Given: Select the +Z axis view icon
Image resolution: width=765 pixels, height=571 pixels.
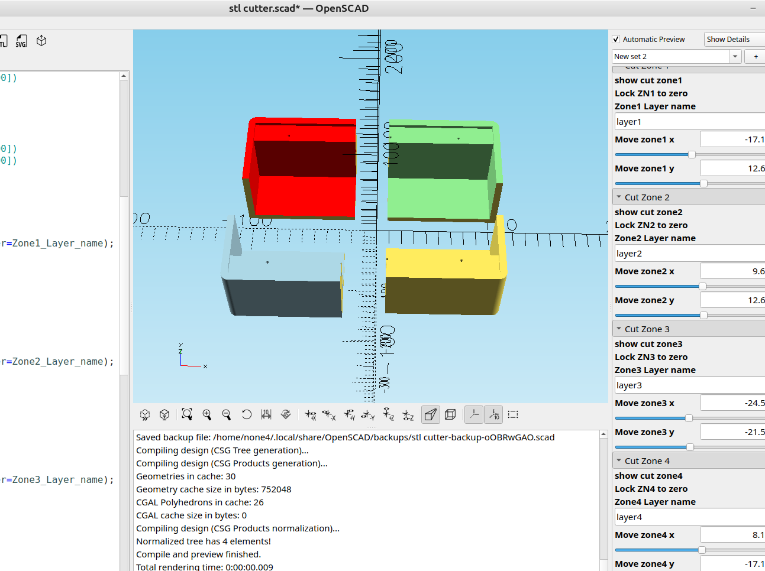Looking at the screenshot, I should pyautogui.click(x=389, y=414).
